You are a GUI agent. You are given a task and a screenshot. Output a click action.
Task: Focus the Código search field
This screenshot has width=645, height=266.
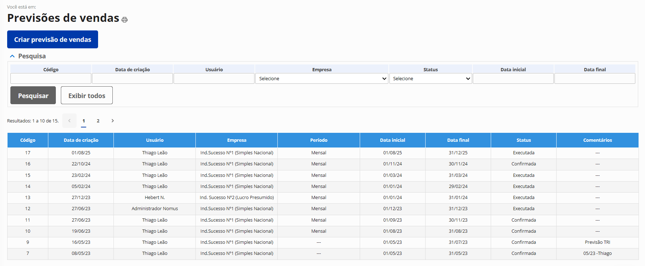point(51,78)
